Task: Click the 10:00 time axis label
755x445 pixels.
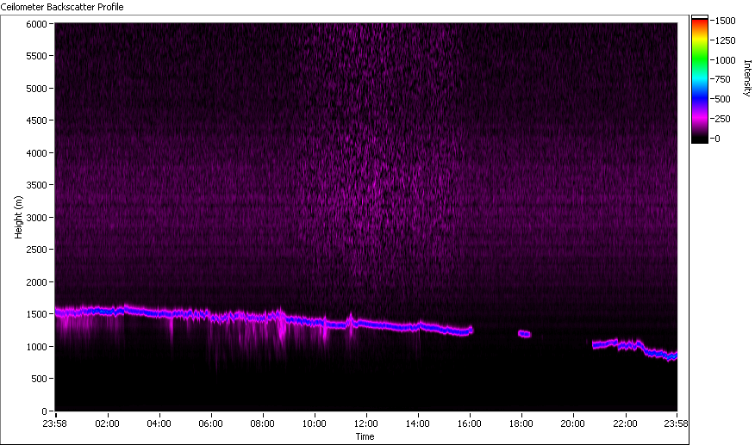Action: coord(314,423)
